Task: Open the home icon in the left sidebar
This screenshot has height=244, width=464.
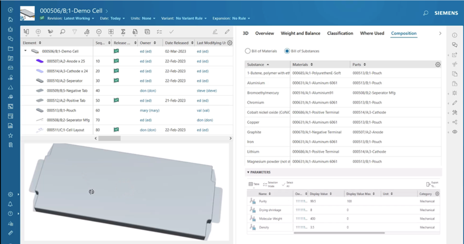Action: 10,19
